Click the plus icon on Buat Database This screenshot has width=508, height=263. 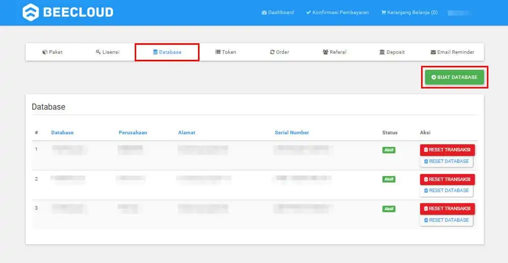coord(434,77)
